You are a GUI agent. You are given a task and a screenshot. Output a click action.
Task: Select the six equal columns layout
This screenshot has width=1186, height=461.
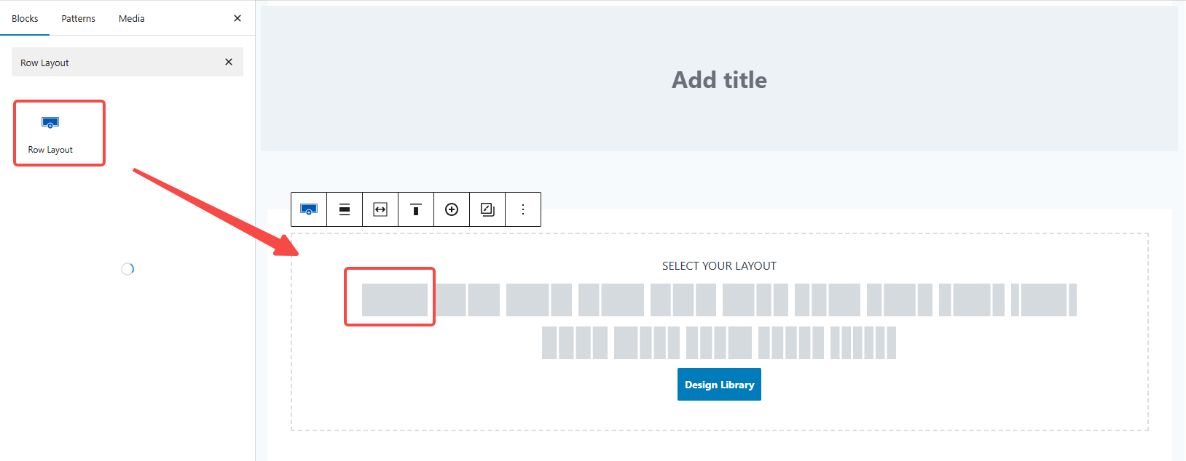tap(863, 343)
